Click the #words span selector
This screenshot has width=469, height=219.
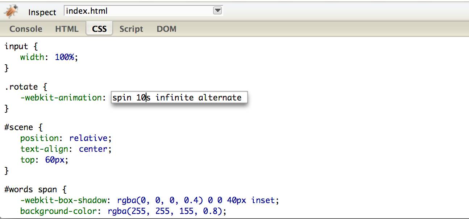click(x=30, y=189)
